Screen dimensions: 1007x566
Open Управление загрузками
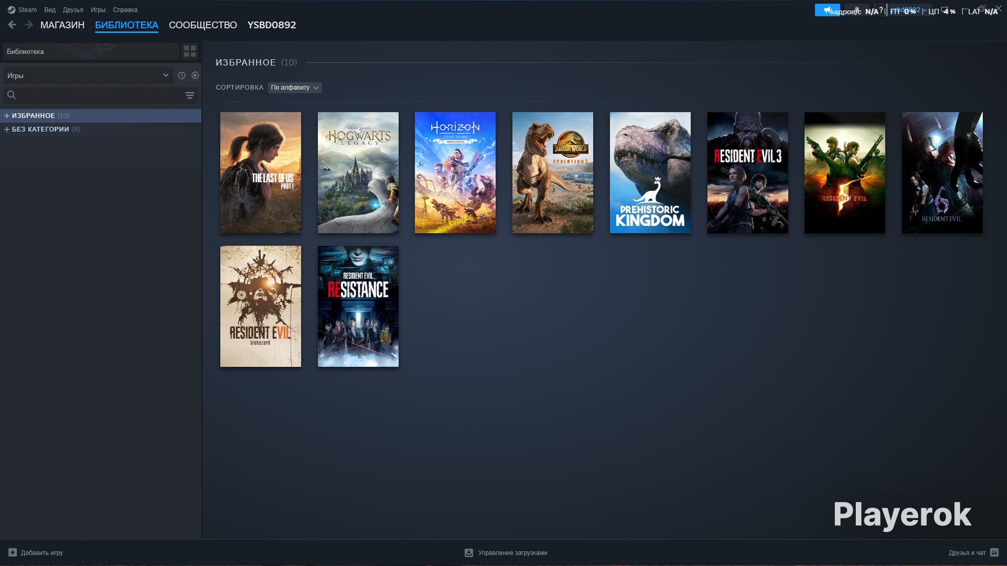[506, 553]
